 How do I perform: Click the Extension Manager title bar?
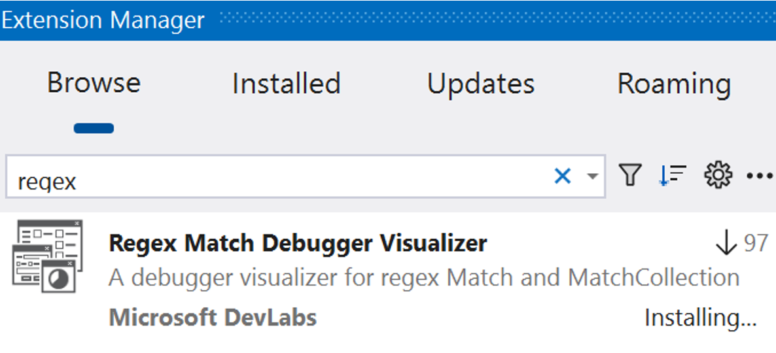click(x=103, y=20)
